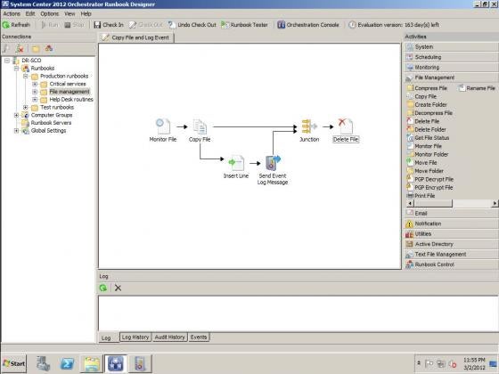Image resolution: width=499 pixels, height=374 pixels.
Task: Click Undo Check Out toolbar button
Action: [x=192, y=25]
